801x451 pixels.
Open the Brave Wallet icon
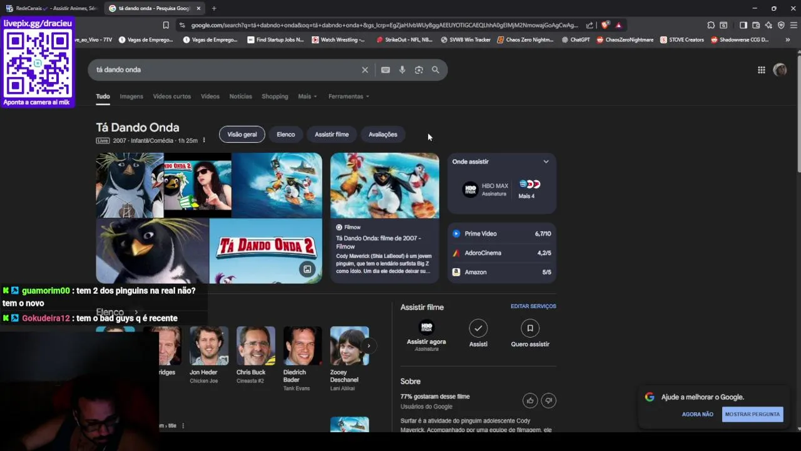[756, 25]
